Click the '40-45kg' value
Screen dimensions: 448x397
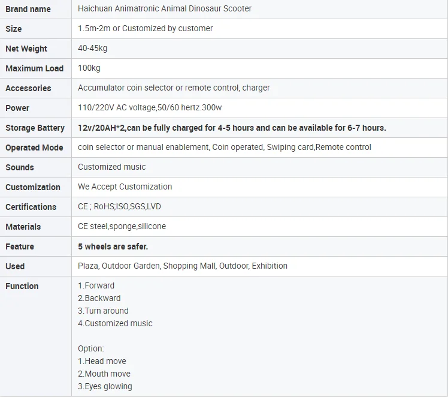pyautogui.click(x=93, y=48)
